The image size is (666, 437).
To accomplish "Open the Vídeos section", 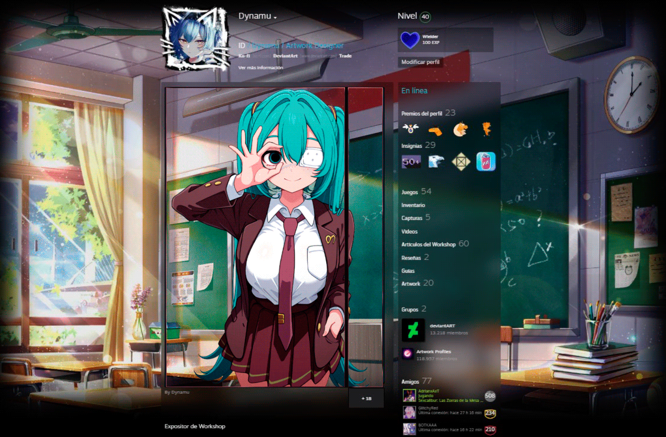I will click(409, 232).
